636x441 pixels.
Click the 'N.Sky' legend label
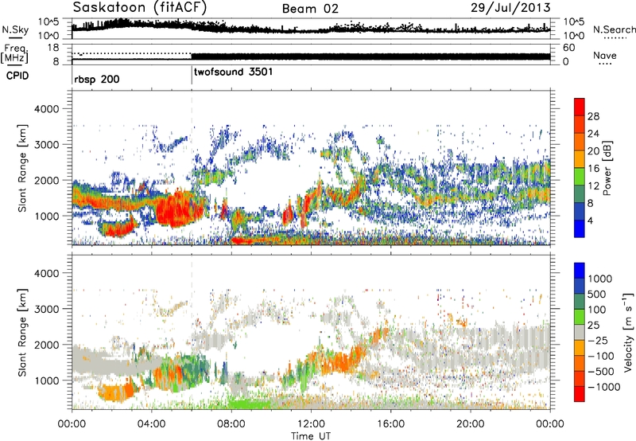[x=15, y=29]
